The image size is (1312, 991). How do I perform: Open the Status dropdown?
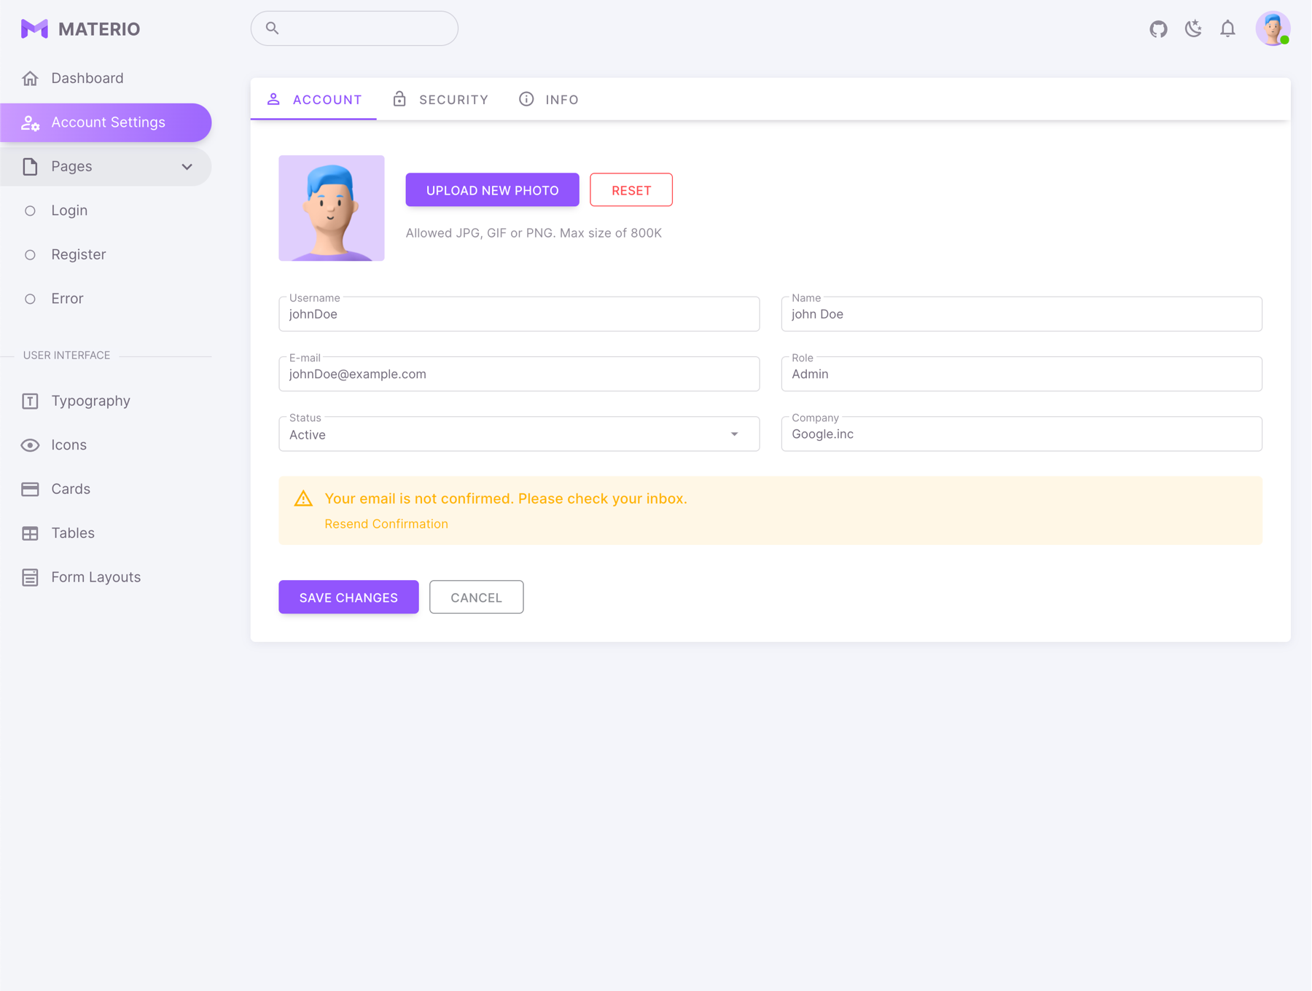(734, 434)
